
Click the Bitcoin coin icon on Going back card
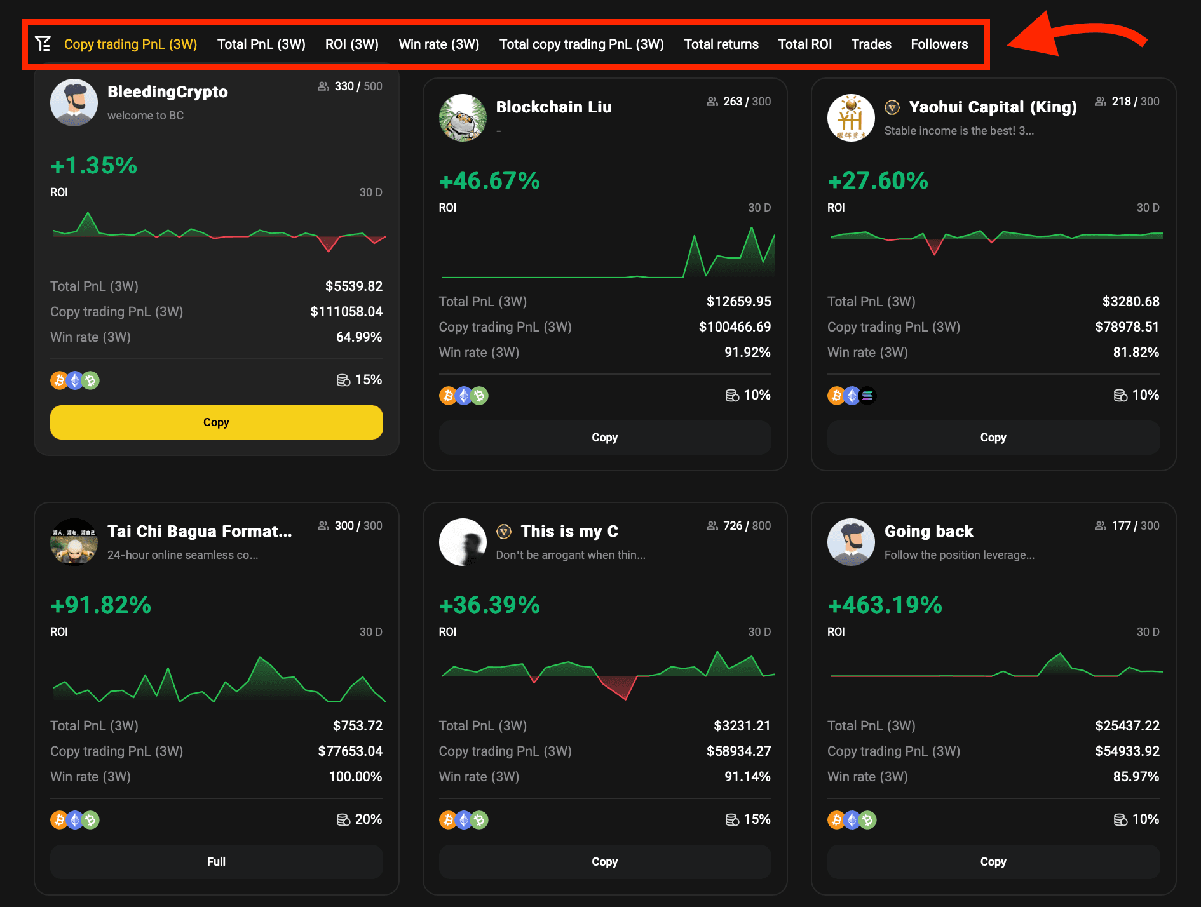coord(836,820)
